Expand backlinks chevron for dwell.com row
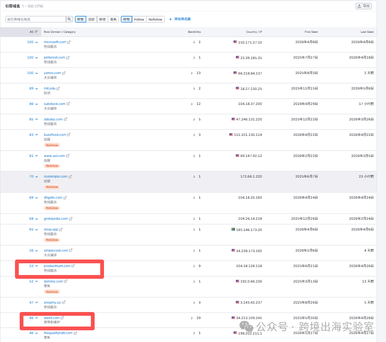The width and height of the screenshot is (386, 342). (x=192, y=318)
